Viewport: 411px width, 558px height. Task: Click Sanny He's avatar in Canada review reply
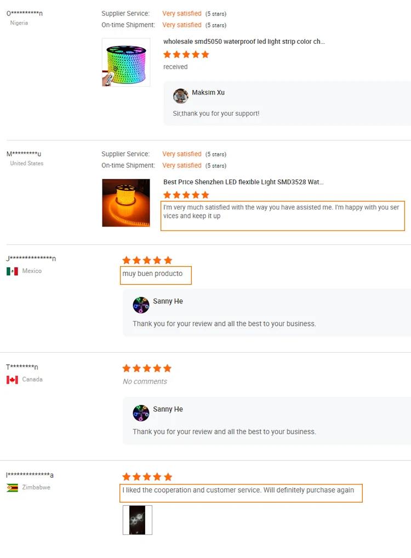tap(141, 413)
